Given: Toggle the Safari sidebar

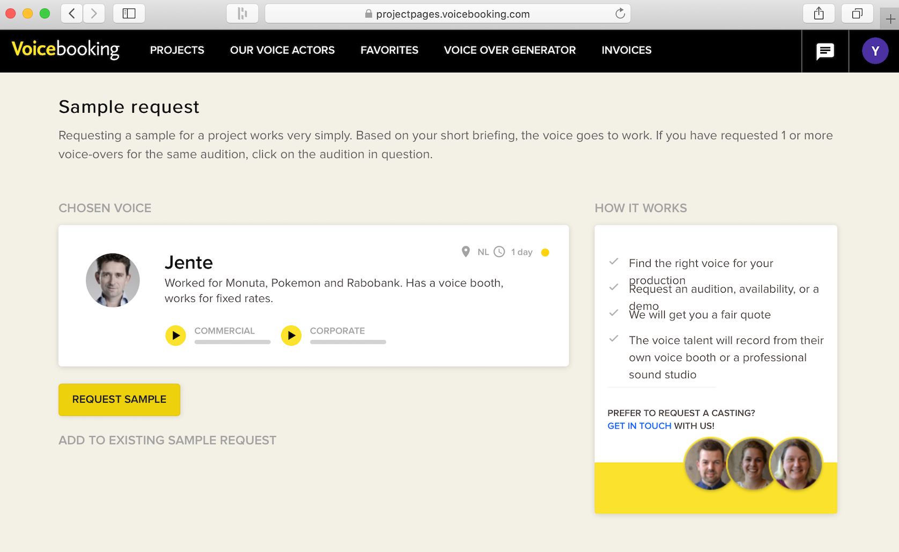Looking at the screenshot, I should pyautogui.click(x=129, y=14).
